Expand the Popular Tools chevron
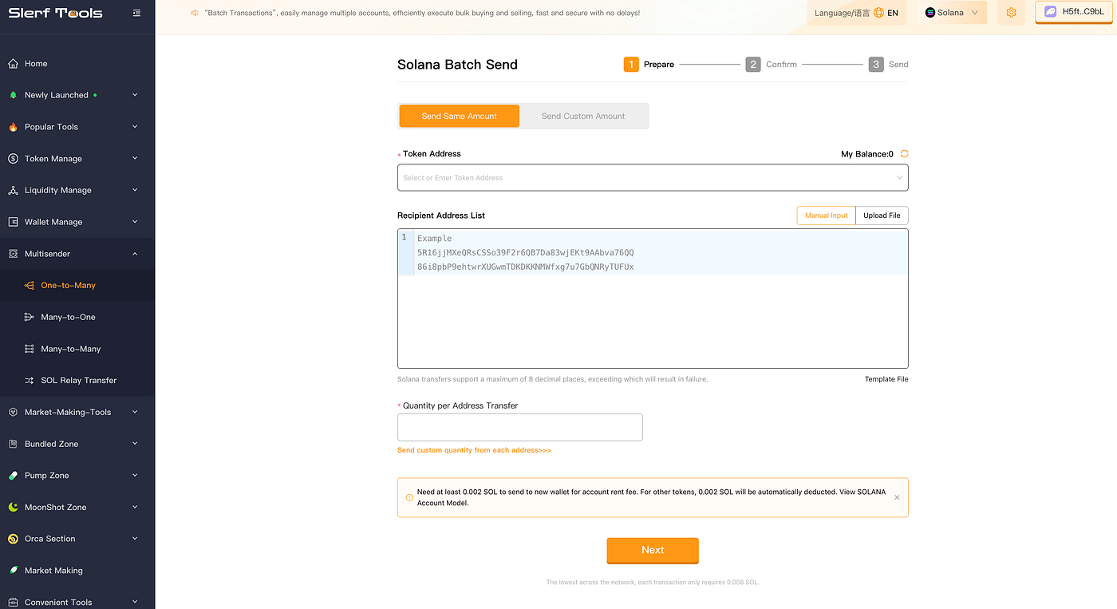Image resolution: width=1117 pixels, height=609 pixels. pos(135,127)
